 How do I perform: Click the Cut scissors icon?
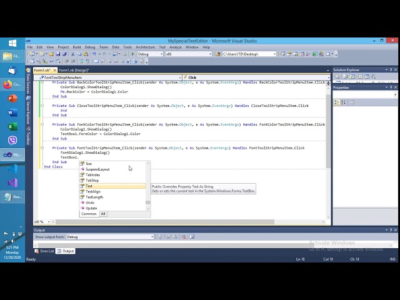72,54
